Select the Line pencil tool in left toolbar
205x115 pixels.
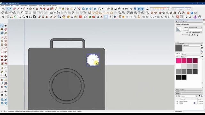tap(2, 38)
